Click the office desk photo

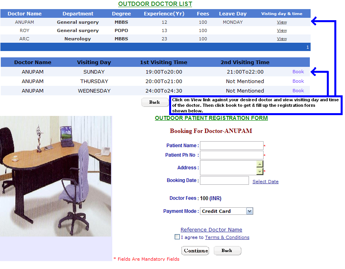(x=56, y=176)
